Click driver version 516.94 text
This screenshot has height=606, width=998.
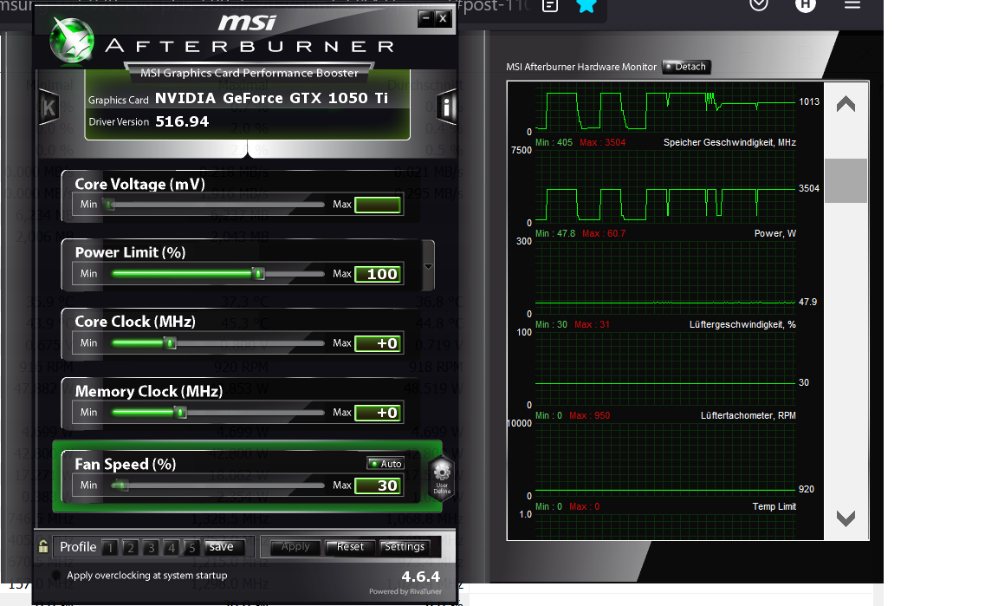click(182, 121)
